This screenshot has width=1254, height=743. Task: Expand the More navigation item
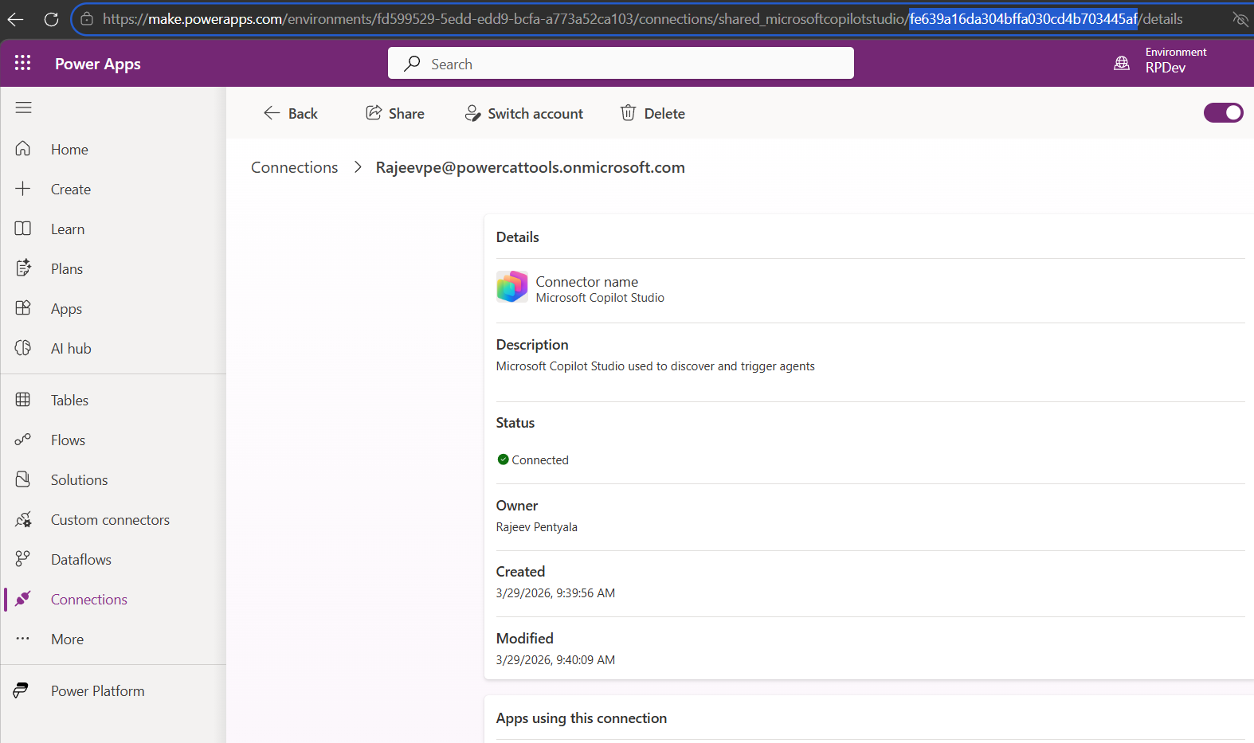67,639
